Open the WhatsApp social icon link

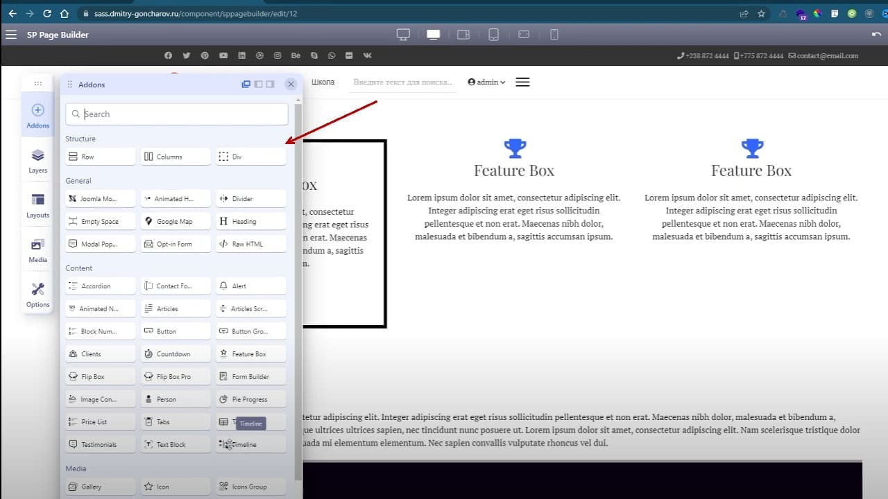pyautogui.click(x=332, y=55)
